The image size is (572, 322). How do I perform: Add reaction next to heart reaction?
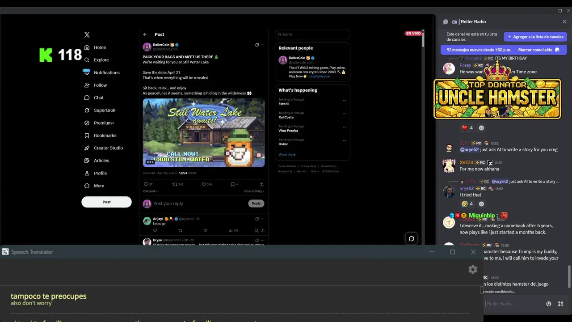click(481, 128)
